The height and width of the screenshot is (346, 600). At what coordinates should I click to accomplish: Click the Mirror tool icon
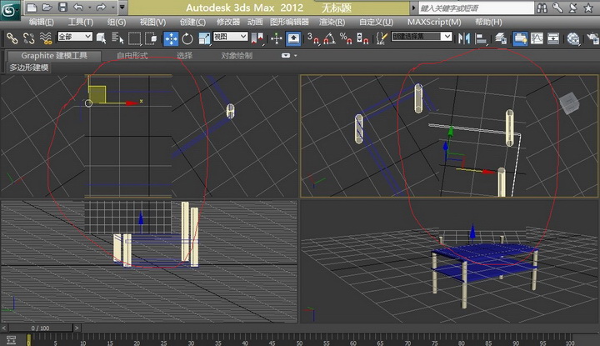pyautogui.click(x=464, y=38)
